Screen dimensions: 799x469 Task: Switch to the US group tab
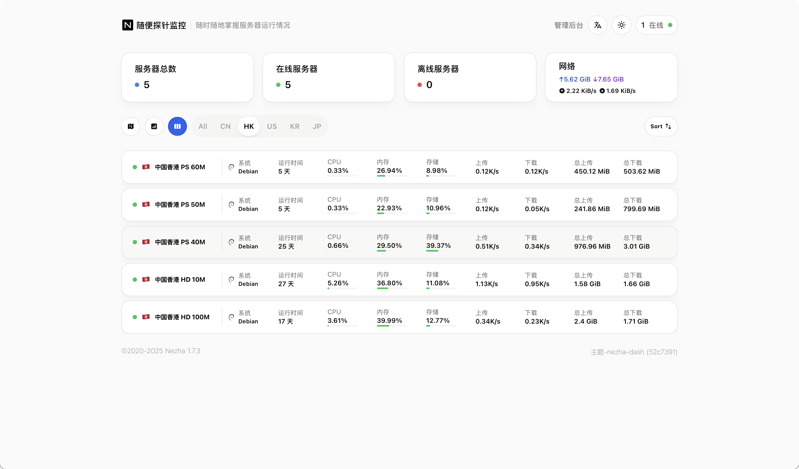pos(272,126)
